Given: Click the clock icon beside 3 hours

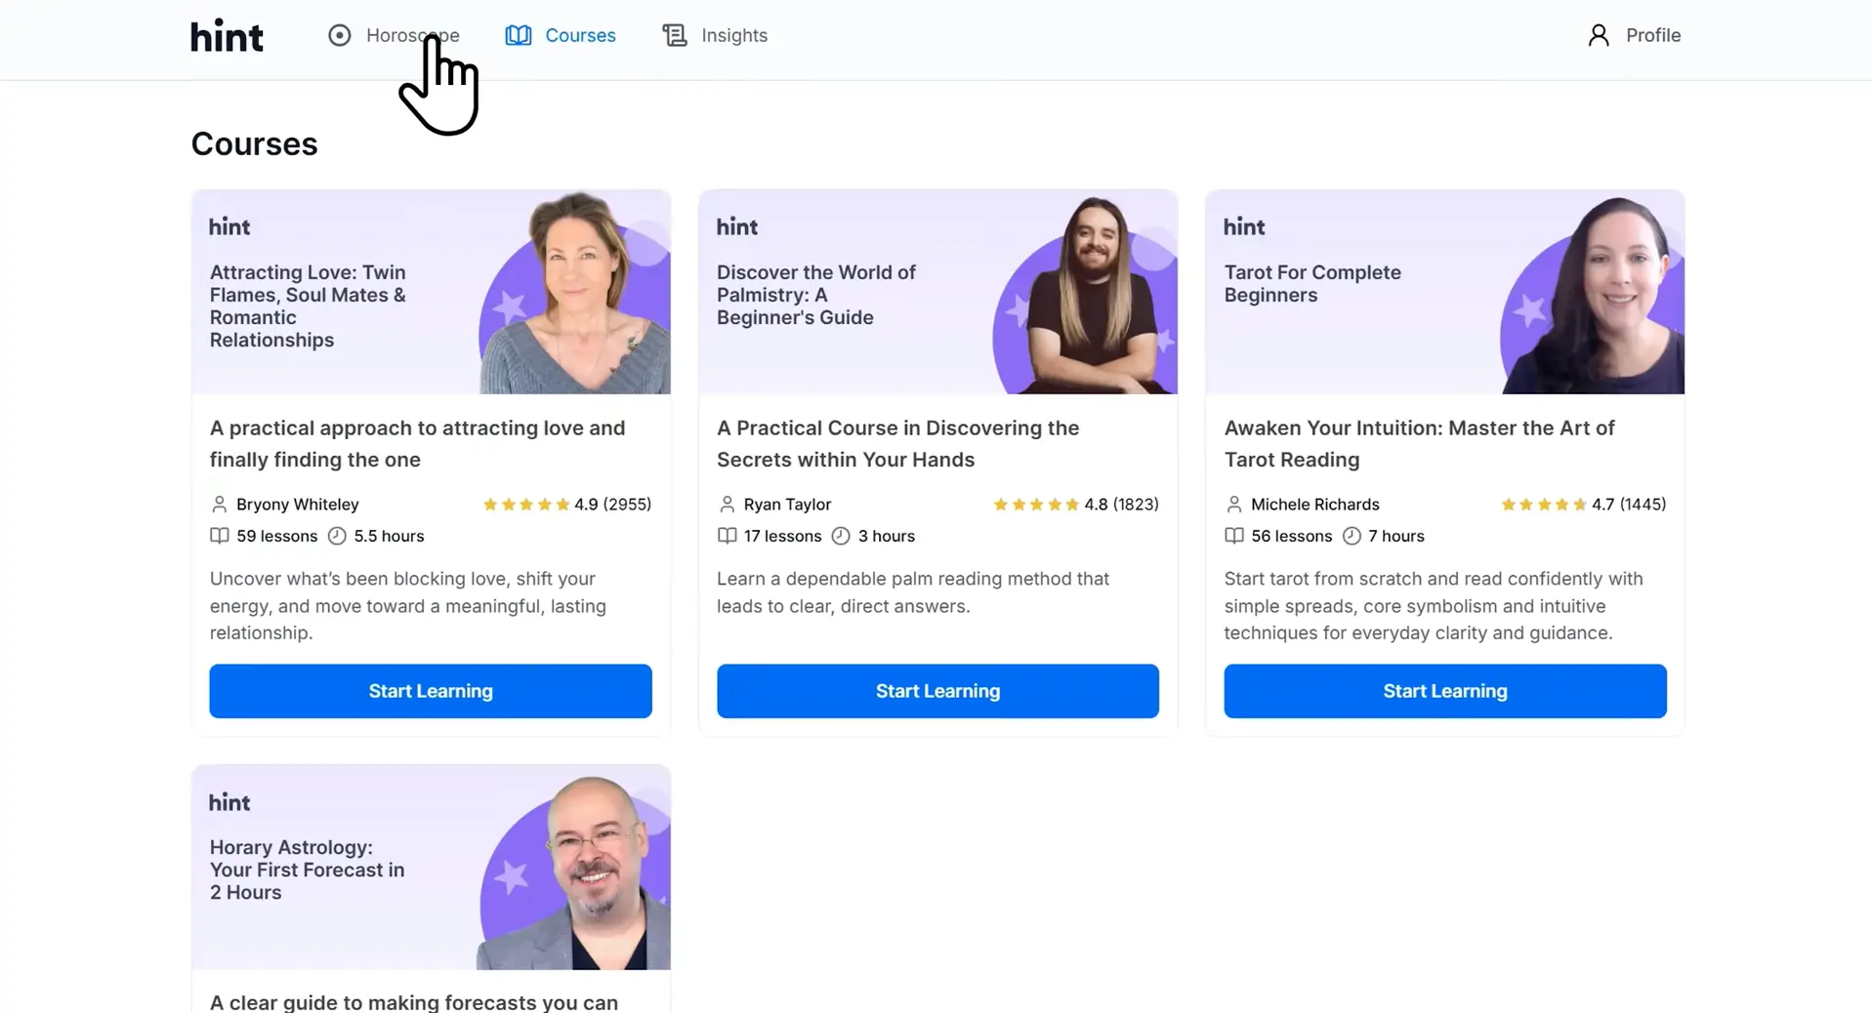Looking at the screenshot, I should (x=841, y=536).
